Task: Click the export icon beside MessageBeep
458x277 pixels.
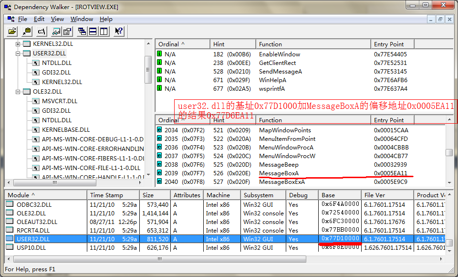Action: click(x=159, y=164)
